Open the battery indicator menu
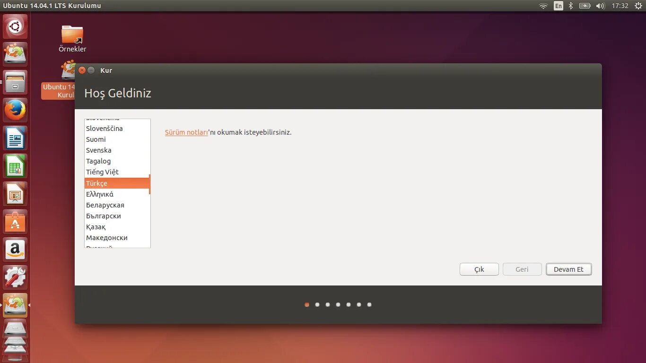Viewport: 646px width, 363px height. pyautogui.click(x=585, y=6)
